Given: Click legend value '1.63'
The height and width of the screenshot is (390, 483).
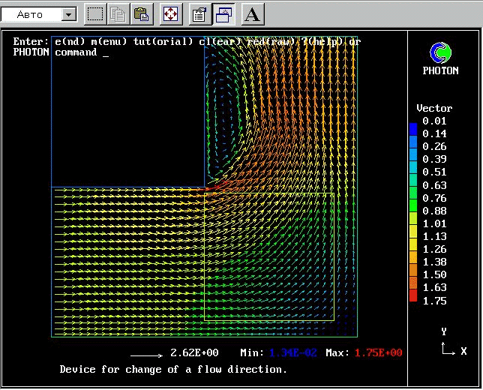Looking at the screenshot, I should [x=434, y=287].
